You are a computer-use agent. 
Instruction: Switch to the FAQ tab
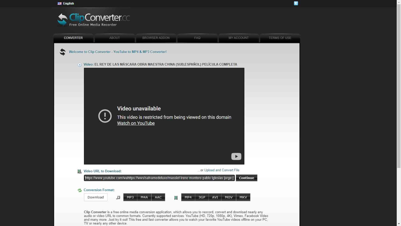[x=197, y=38]
